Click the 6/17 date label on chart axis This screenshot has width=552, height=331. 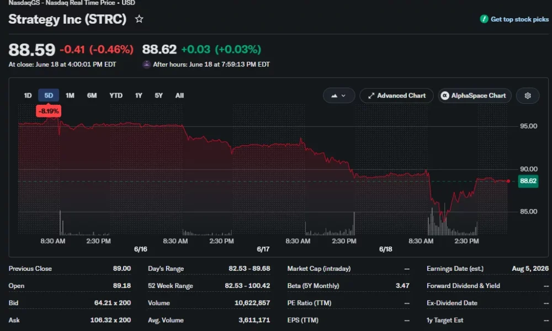coord(263,249)
